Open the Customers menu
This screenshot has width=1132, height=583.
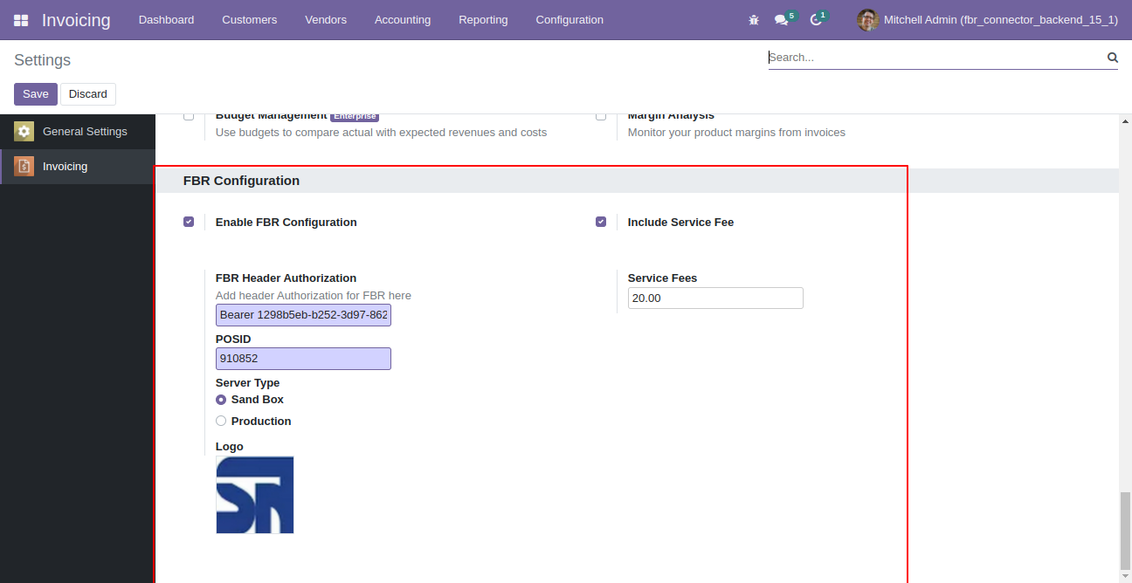pos(250,20)
